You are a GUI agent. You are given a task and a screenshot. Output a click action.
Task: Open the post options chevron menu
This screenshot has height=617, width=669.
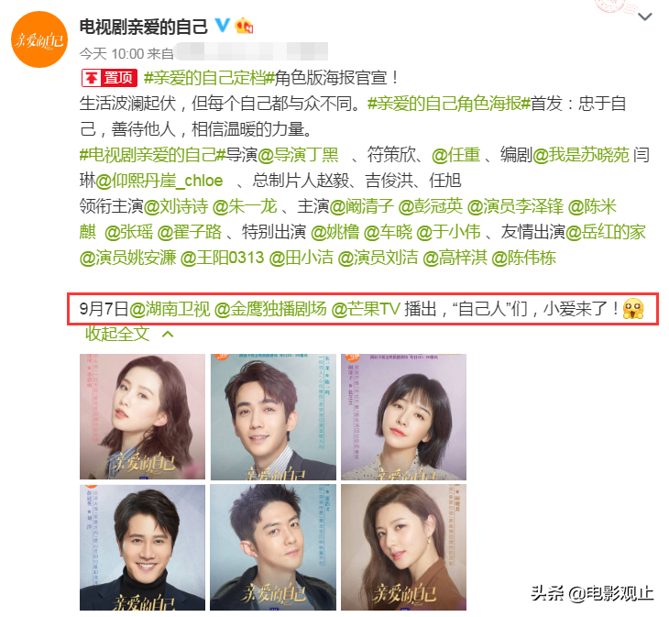(x=644, y=17)
